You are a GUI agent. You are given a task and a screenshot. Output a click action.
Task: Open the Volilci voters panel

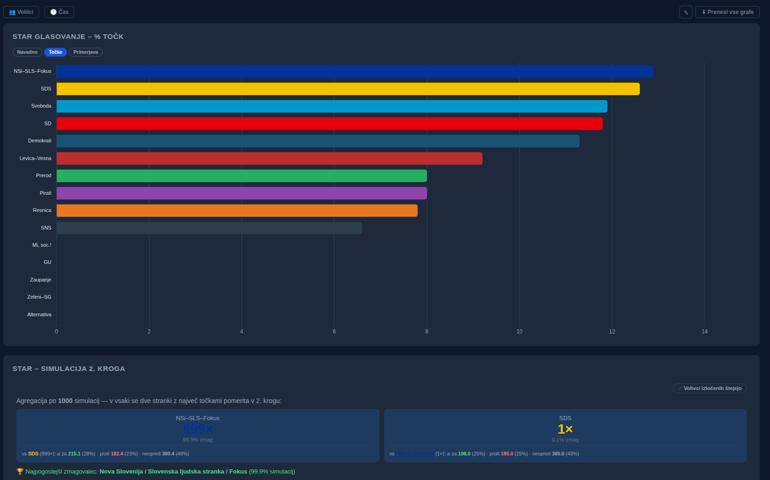tap(21, 12)
